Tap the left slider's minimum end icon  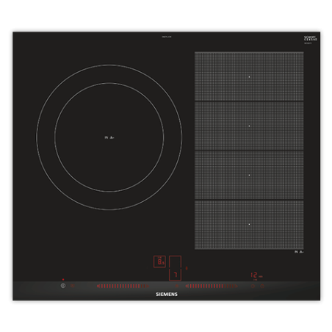click(x=98, y=286)
